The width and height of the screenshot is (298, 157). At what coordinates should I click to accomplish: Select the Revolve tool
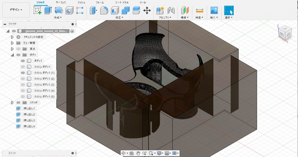(58, 11)
